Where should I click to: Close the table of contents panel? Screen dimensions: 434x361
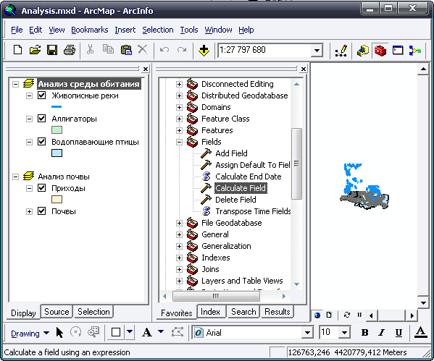(x=146, y=69)
